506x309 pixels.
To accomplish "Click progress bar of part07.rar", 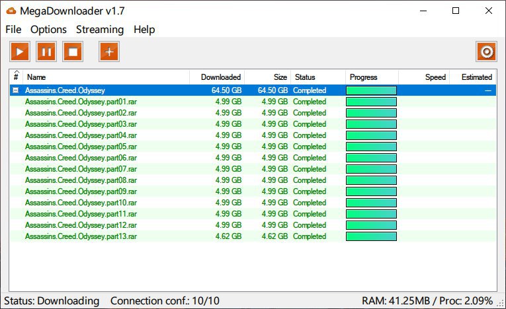I will (371, 169).
